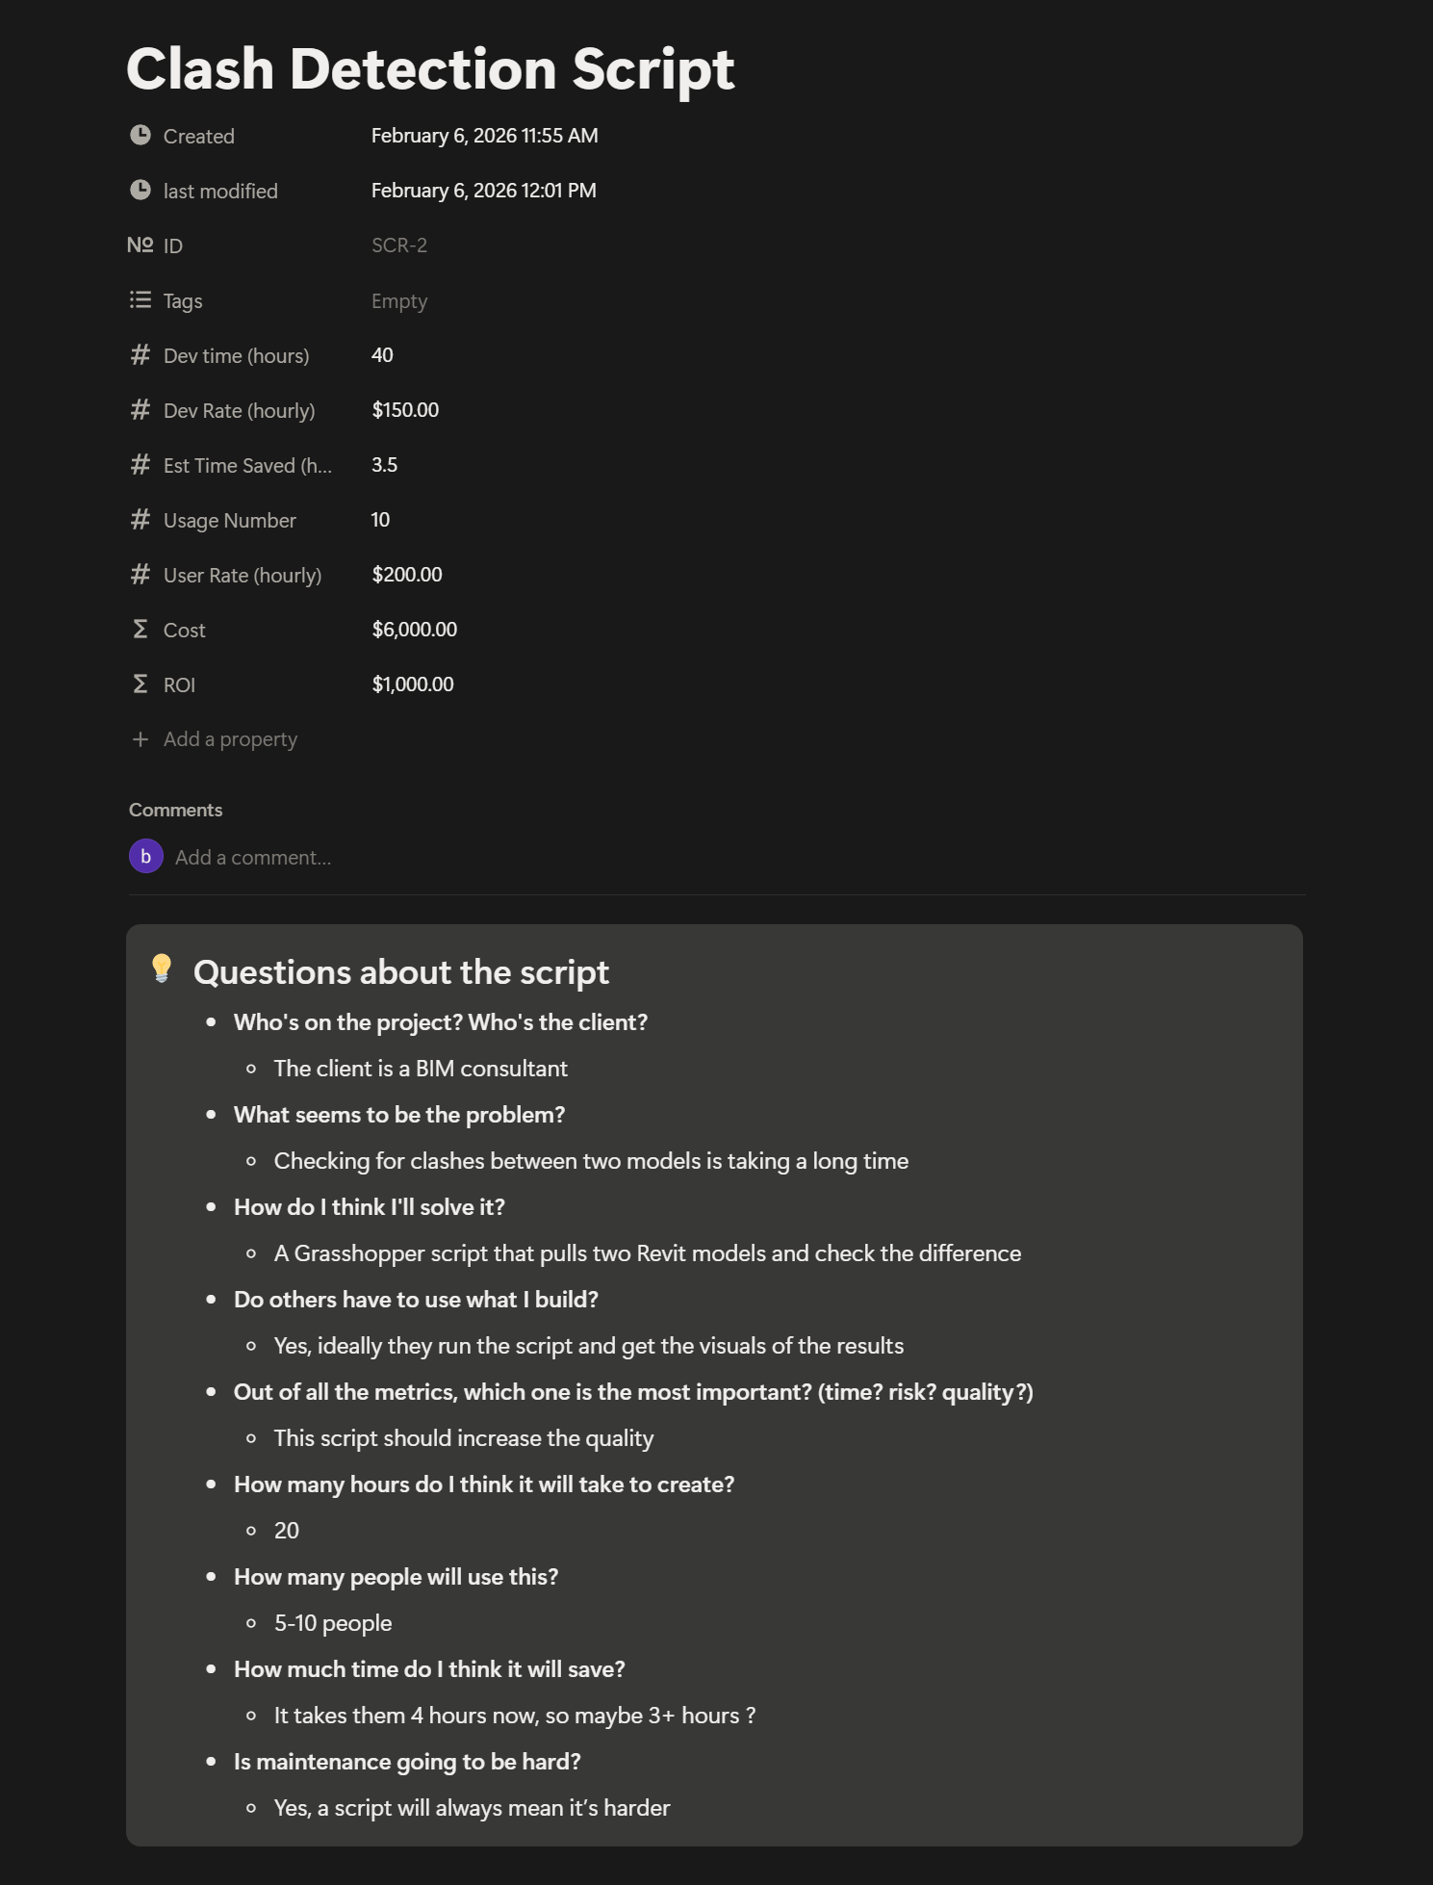The height and width of the screenshot is (1885, 1433).
Task: Click the clock icon beside last modified
Action: (x=141, y=191)
